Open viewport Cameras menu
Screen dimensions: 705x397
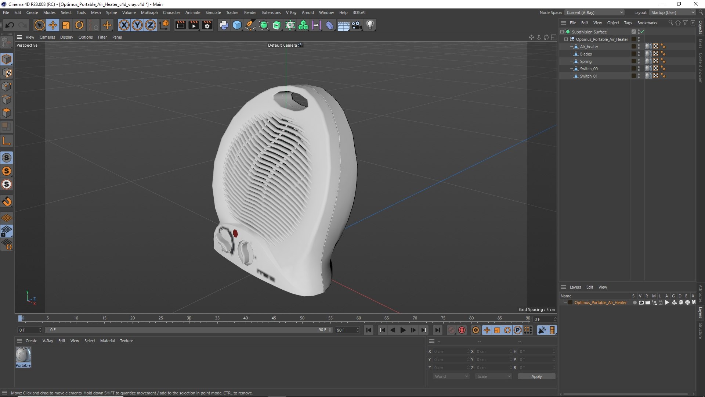pos(47,37)
